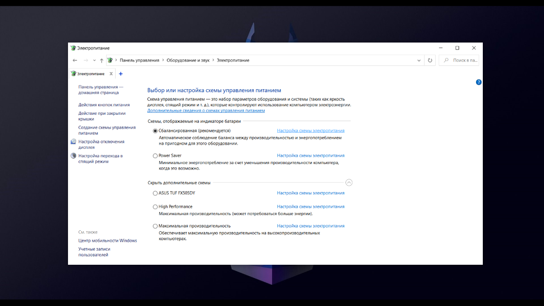Click the Скрыть дополнительные схемы label

(179, 183)
